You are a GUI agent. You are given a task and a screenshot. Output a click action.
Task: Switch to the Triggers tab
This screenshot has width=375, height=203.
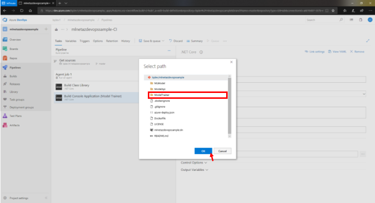coord(84,41)
